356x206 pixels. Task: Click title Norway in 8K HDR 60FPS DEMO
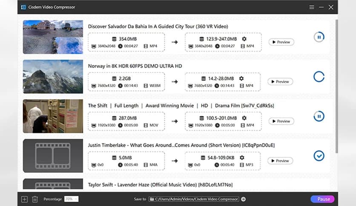click(135, 66)
